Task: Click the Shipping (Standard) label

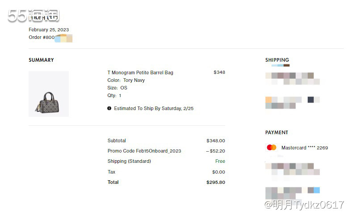Action: point(129,161)
